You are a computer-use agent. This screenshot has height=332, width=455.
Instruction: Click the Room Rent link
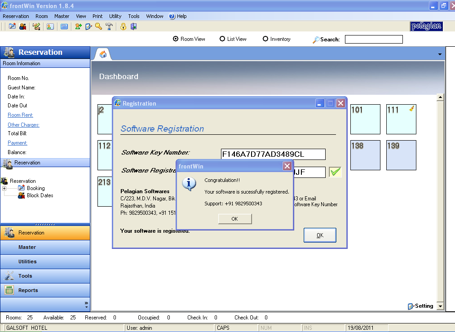point(20,115)
